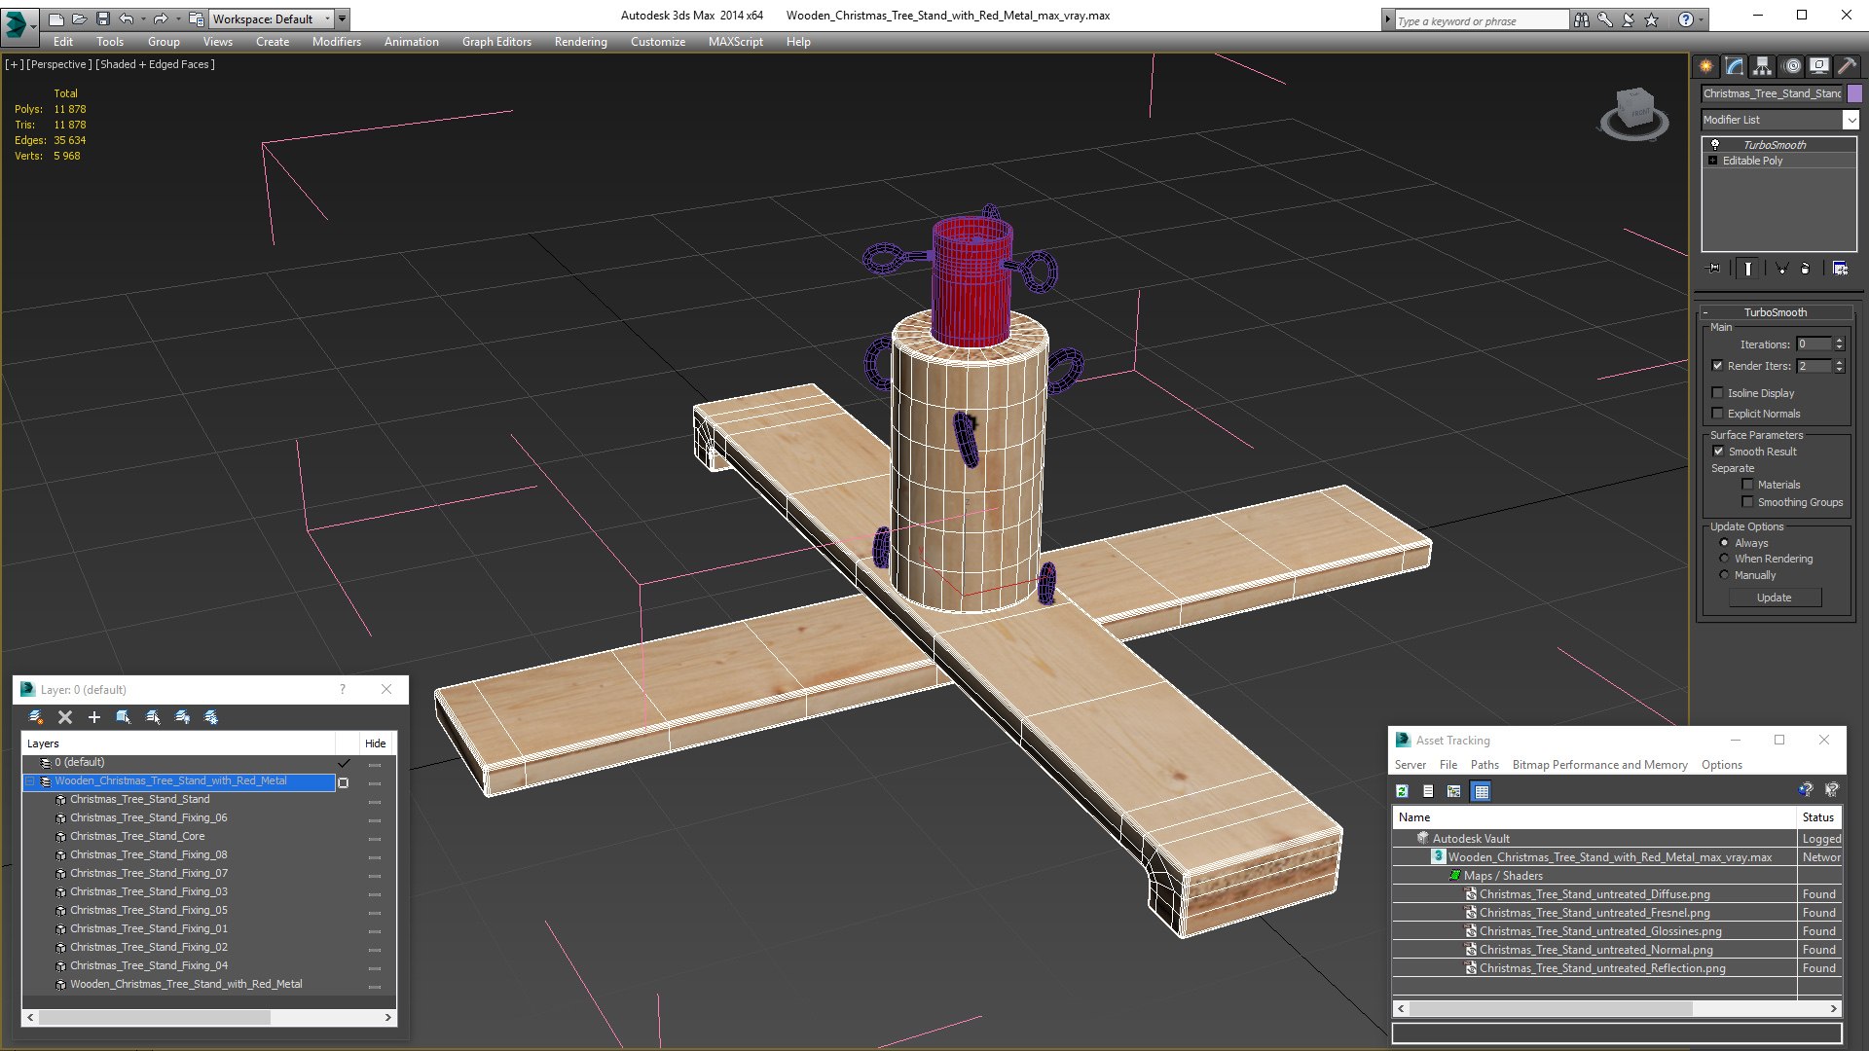Open the Modifier List dropdown
1869x1051 pixels.
click(x=1850, y=120)
